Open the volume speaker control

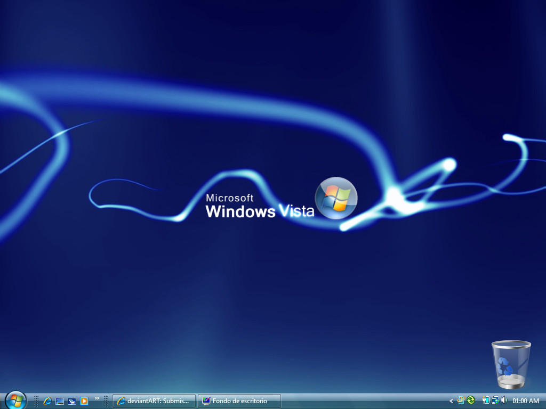[x=504, y=400]
